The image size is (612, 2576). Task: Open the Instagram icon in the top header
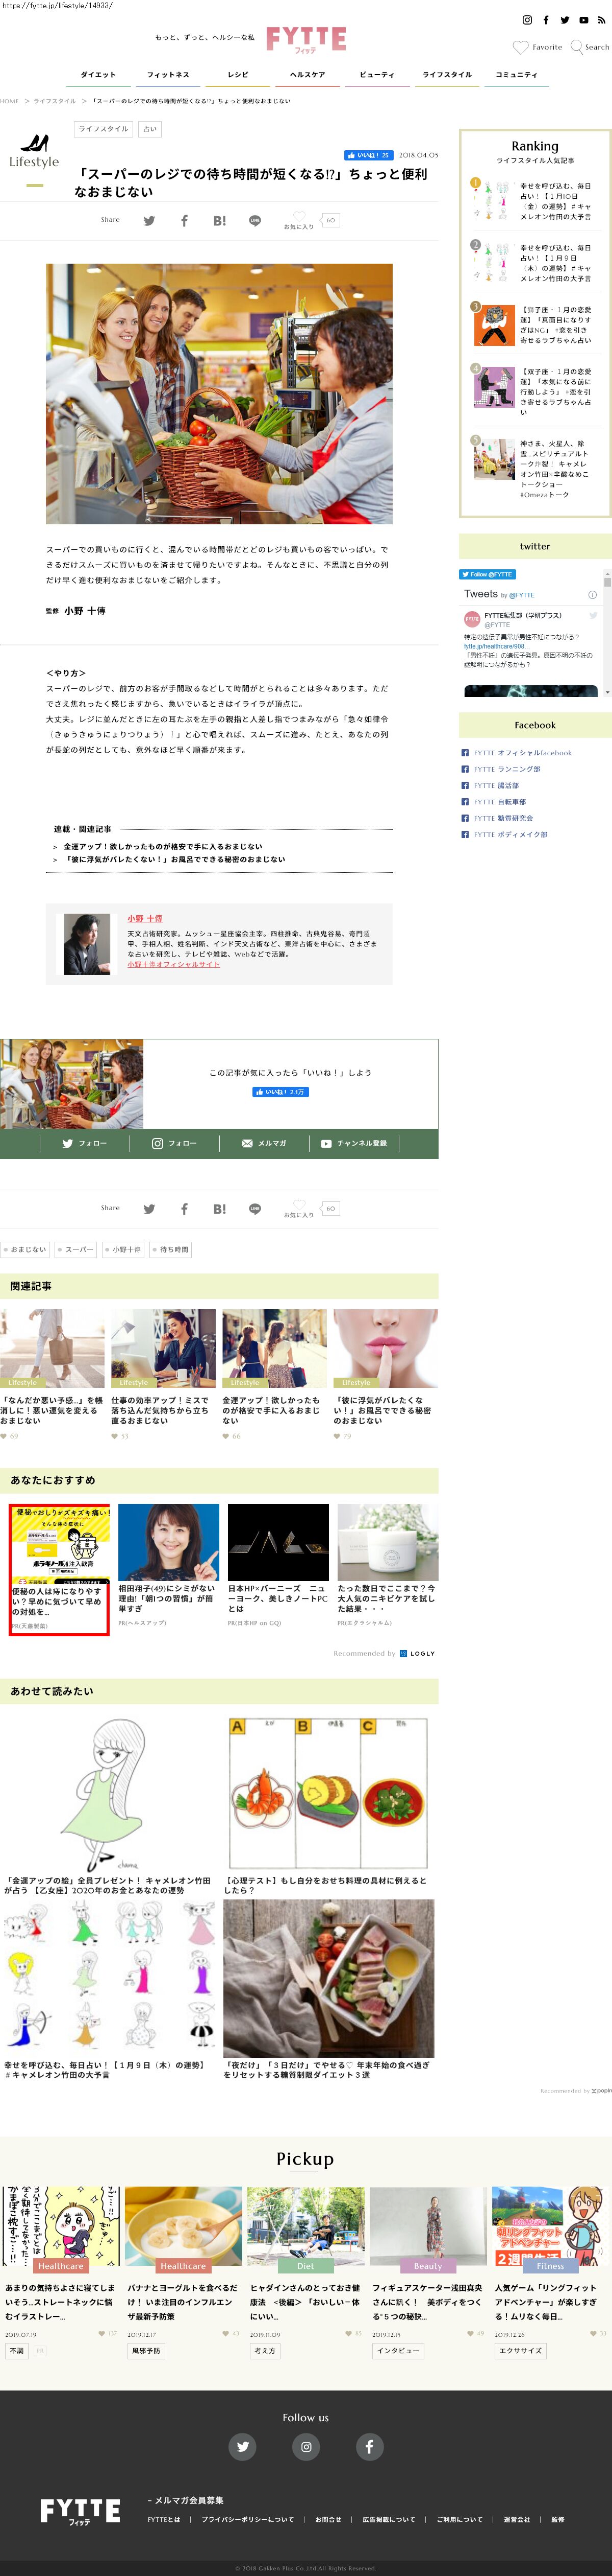(527, 20)
